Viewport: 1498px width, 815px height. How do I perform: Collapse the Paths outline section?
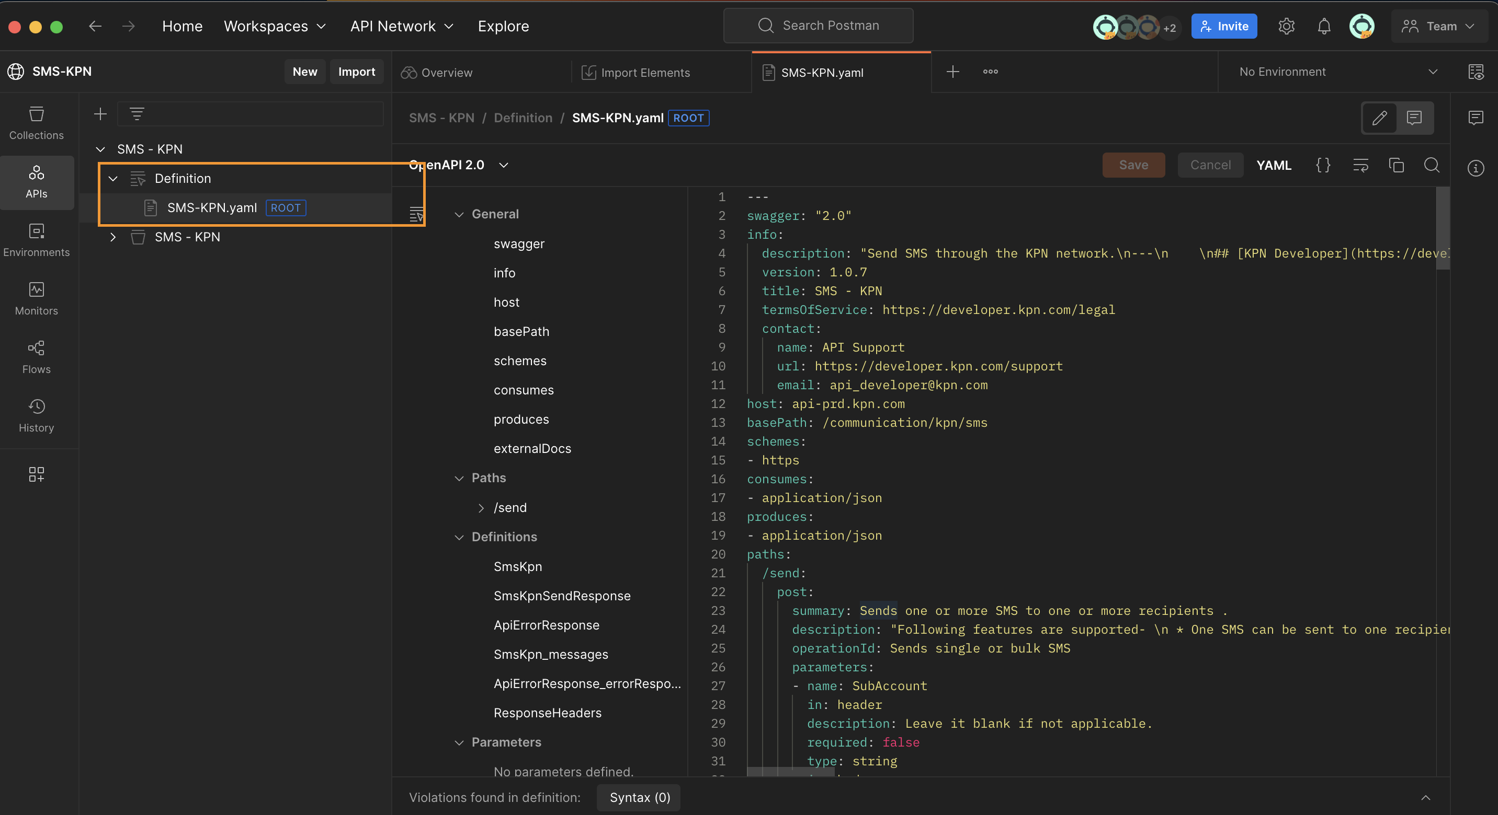coord(459,478)
